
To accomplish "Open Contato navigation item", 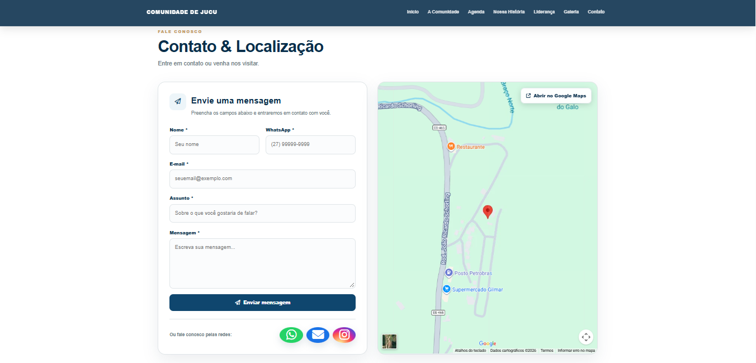I will [x=596, y=12].
